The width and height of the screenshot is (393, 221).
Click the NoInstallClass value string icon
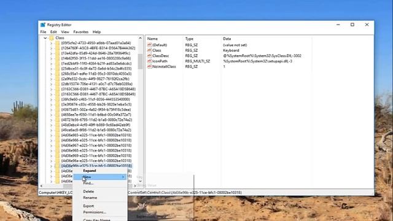149,66
